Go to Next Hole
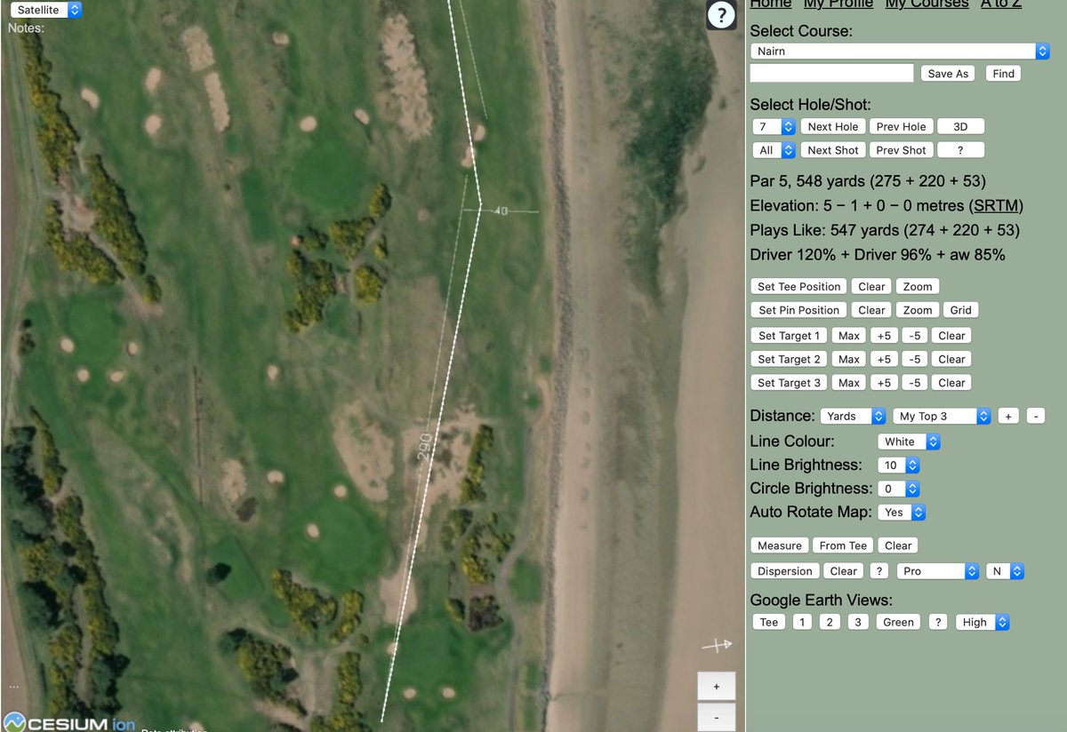1067x732 pixels. (x=833, y=127)
